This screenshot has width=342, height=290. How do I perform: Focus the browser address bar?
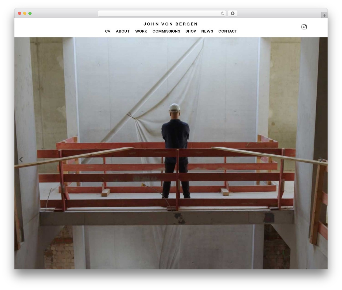162,13
